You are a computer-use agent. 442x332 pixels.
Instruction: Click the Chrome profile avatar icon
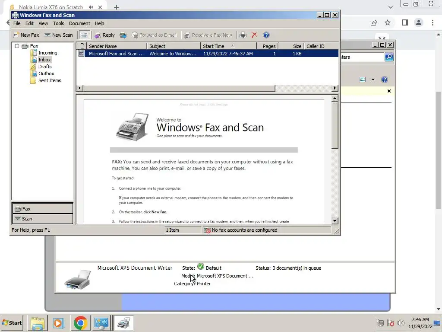(x=419, y=22)
